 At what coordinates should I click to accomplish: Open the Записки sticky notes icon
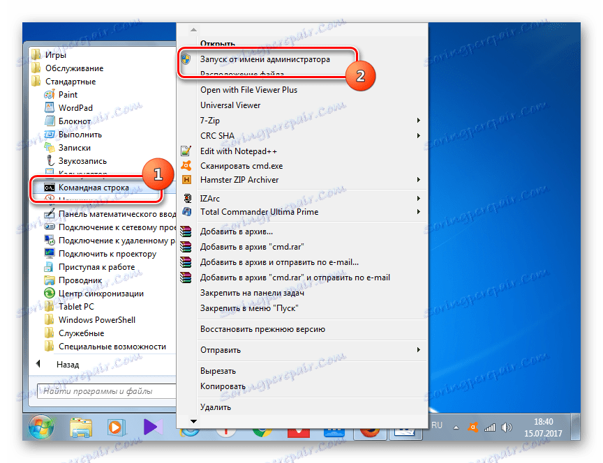[50, 148]
